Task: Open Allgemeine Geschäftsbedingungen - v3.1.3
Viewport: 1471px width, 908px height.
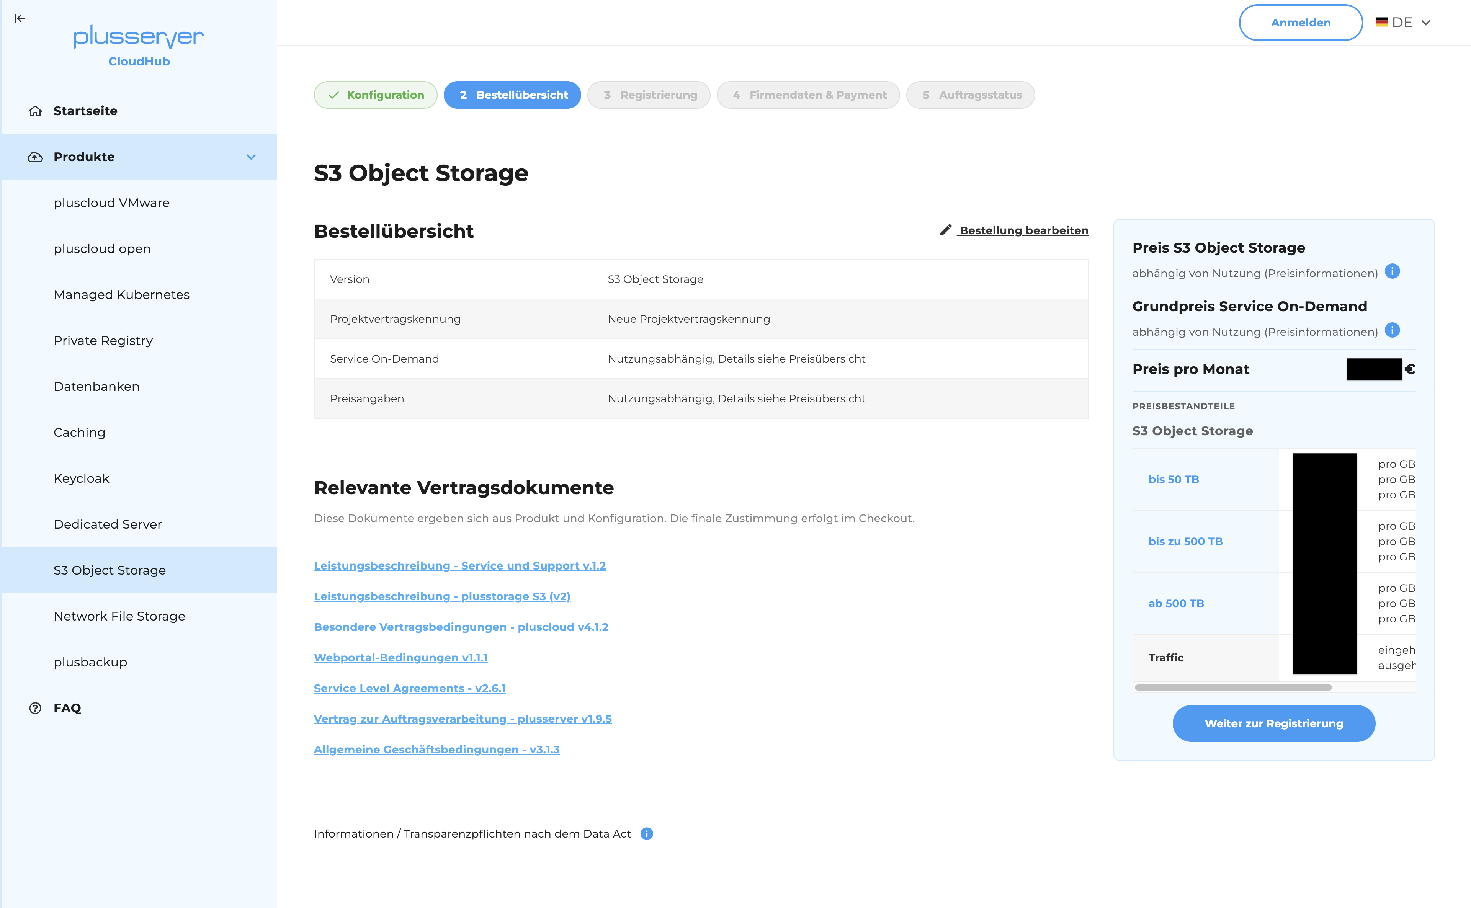Action: coord(437,750)
